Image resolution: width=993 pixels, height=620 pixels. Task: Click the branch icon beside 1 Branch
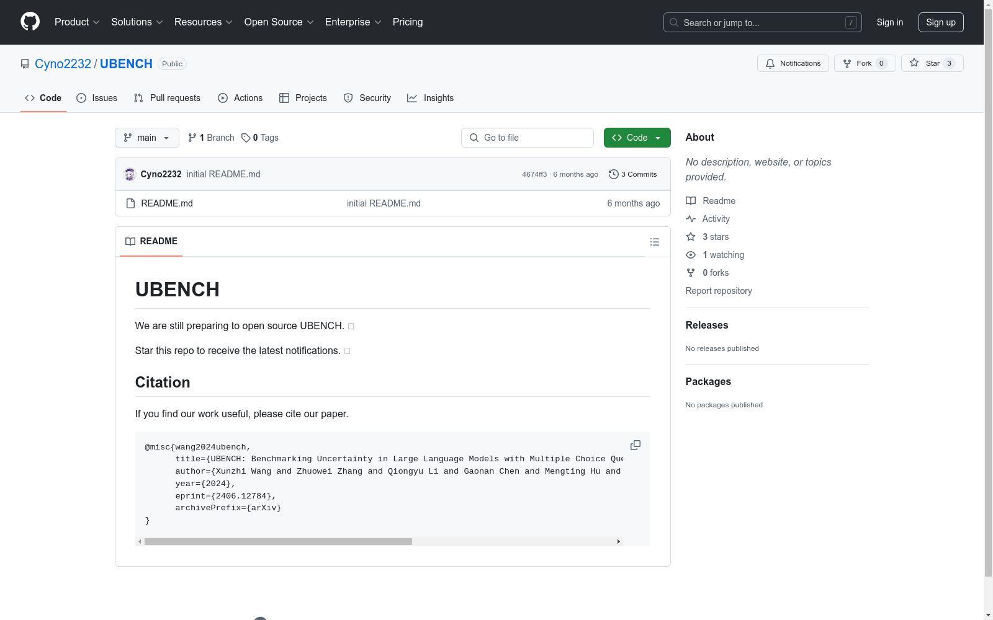pyautogui.click(x=192, y=138)
